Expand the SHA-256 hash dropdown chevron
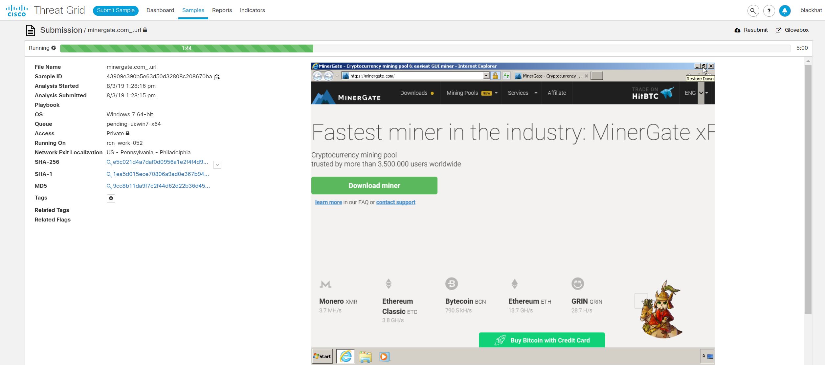 217,165
